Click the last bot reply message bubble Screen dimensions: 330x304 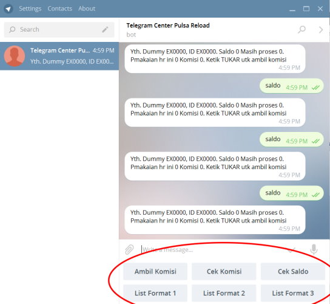[x=215, y=220]
